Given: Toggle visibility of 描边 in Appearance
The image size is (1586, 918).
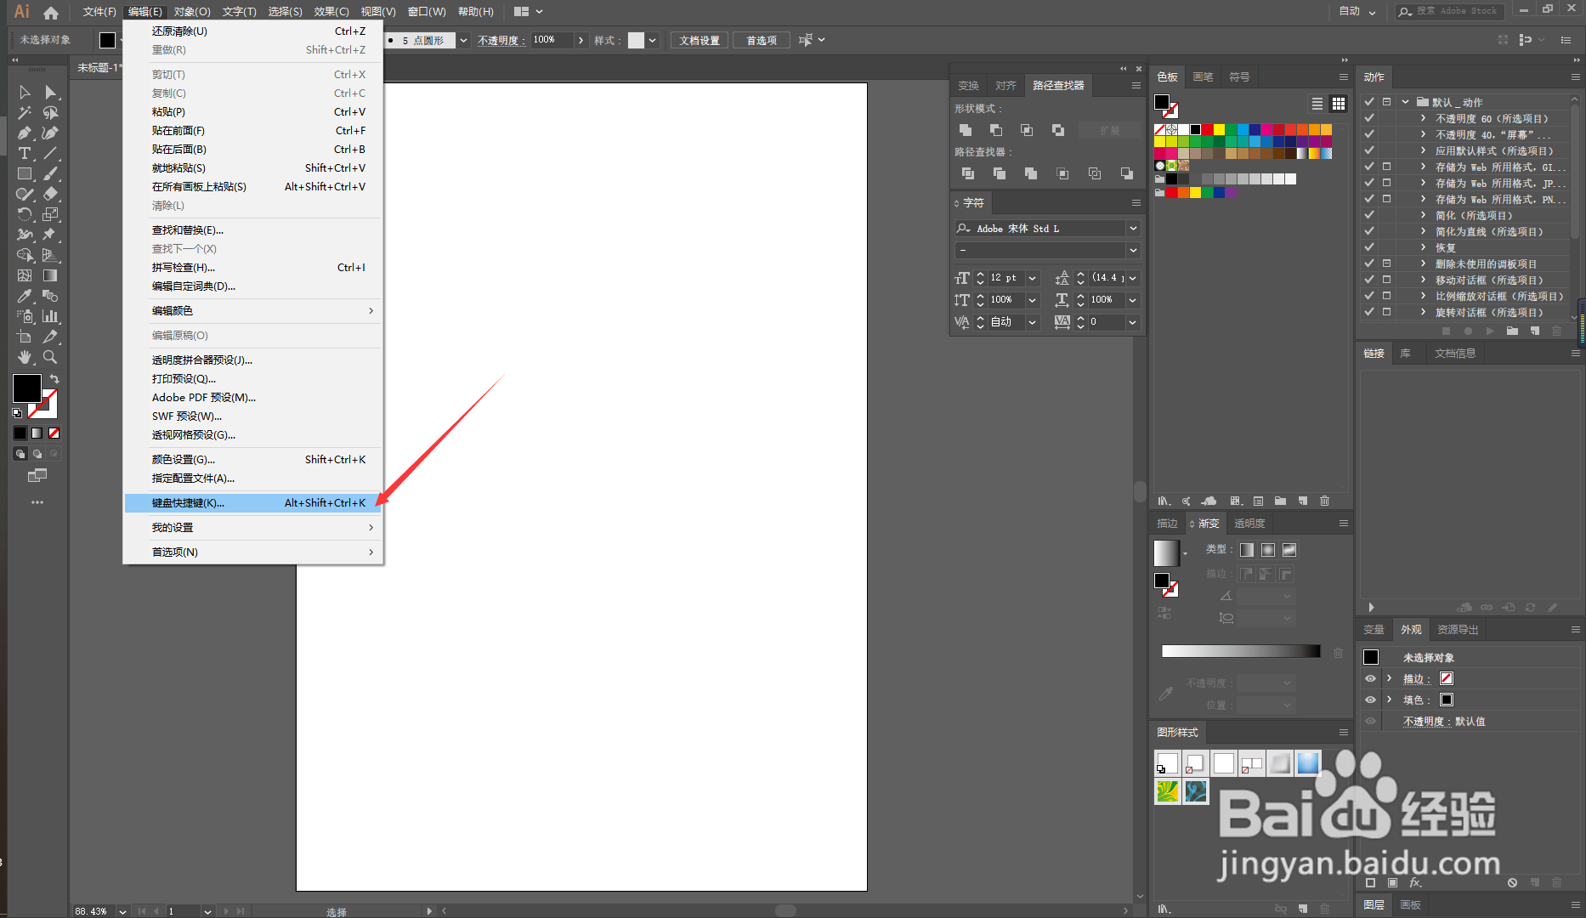Looking at the screenshot, I should 1370,678.
